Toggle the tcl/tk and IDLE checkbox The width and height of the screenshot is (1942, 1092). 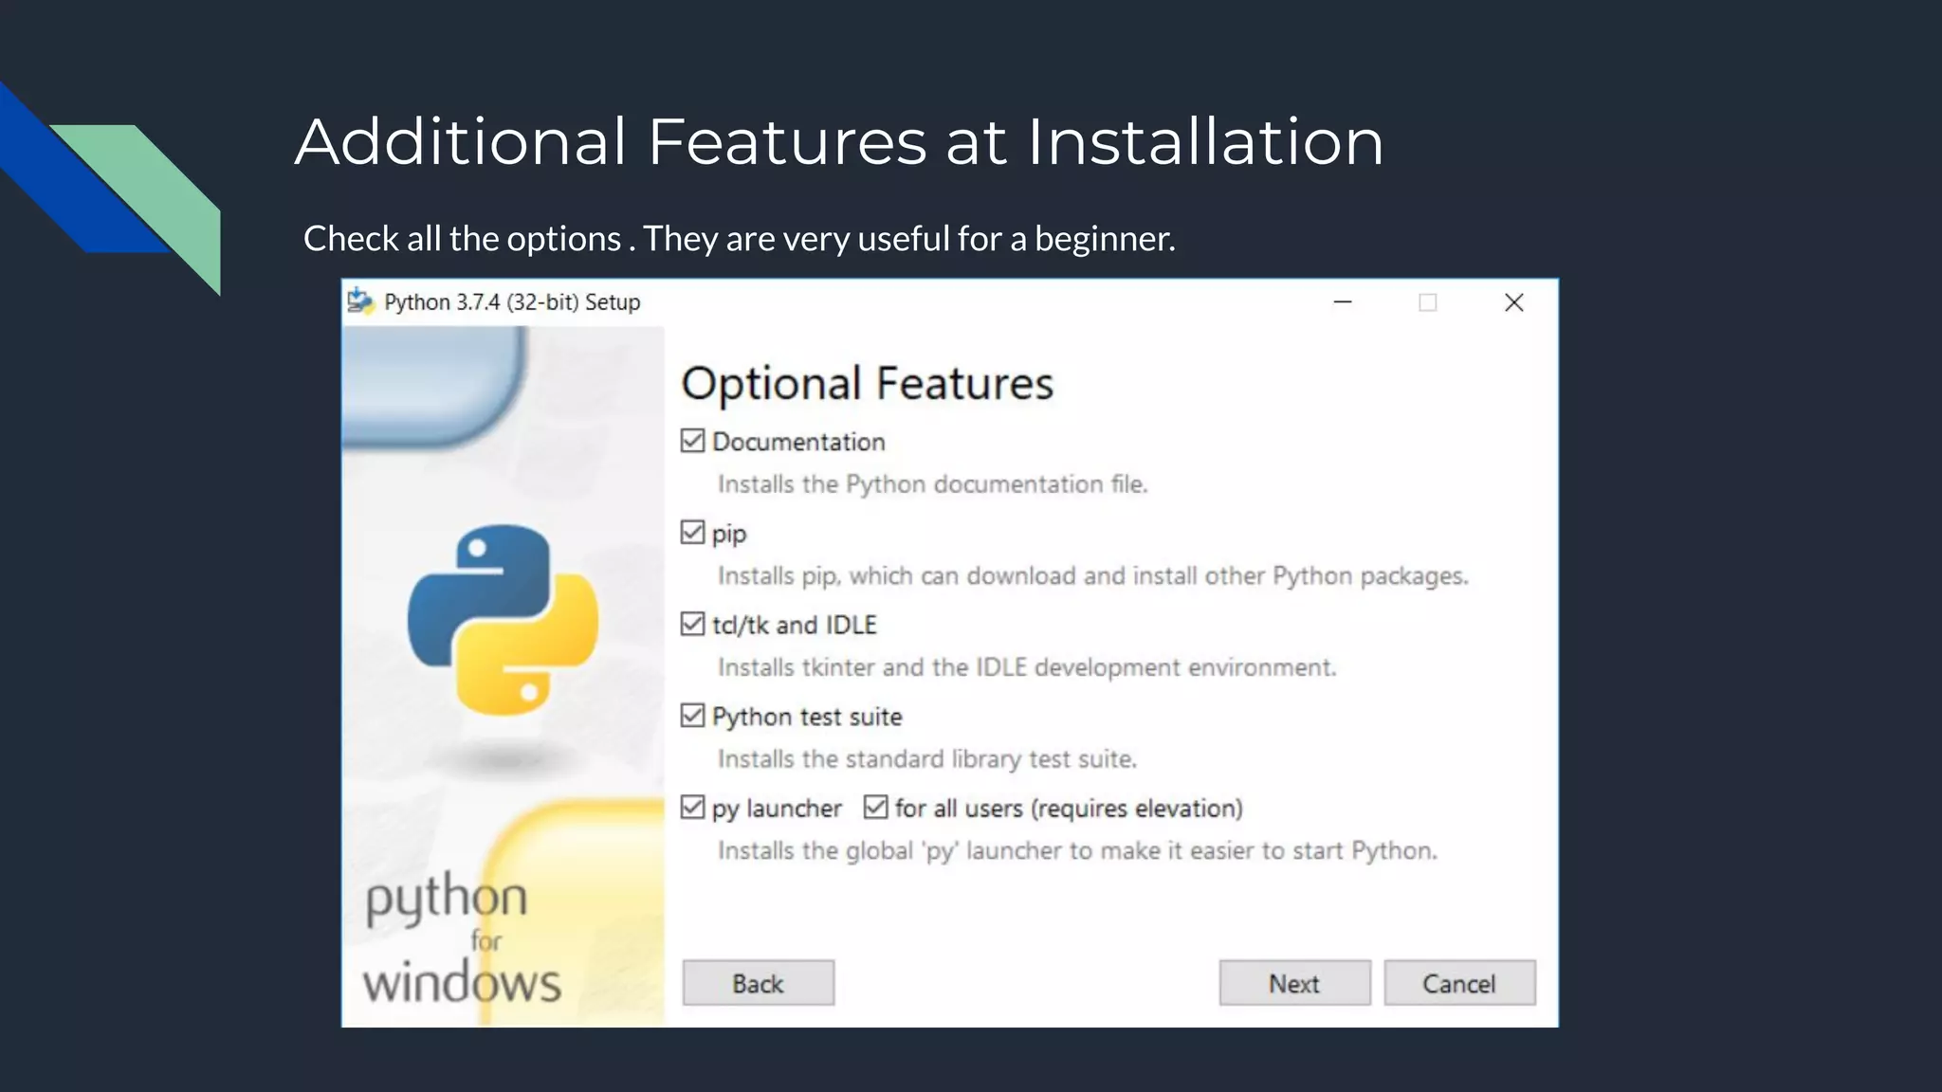point(693,624)
